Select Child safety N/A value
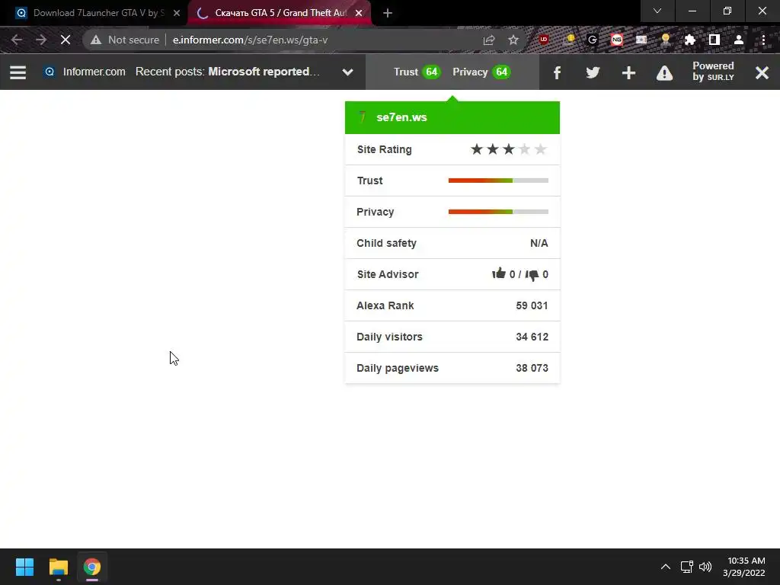780x585 pixels. click(x=539, y=243)
